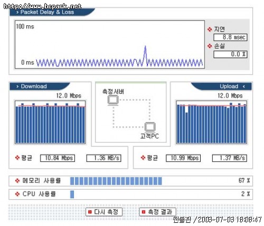
Task: Click the Download speed bar chart
Action: (50, 122)
